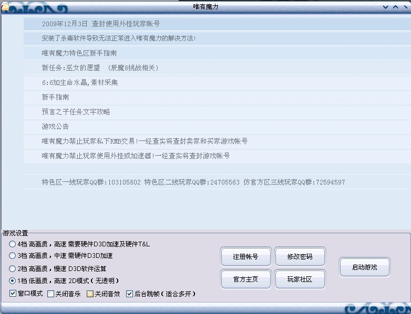Open the 新手指南 beginner guide entry

(x=55, y=97)
